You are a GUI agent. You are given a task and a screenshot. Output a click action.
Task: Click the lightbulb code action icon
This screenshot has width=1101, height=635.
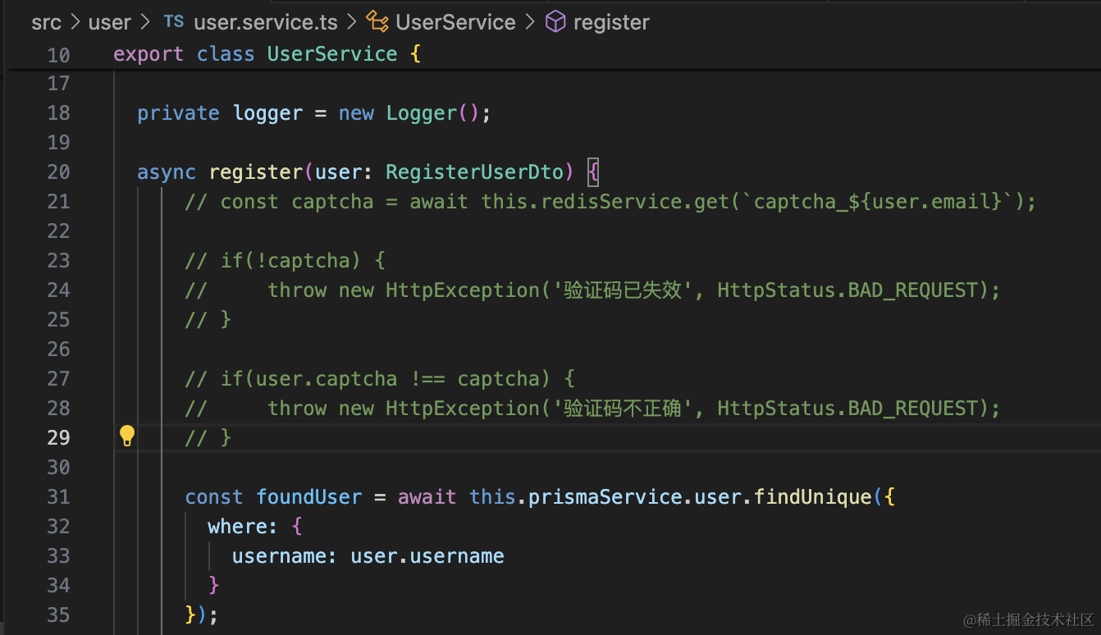click(x=126, y=436)
